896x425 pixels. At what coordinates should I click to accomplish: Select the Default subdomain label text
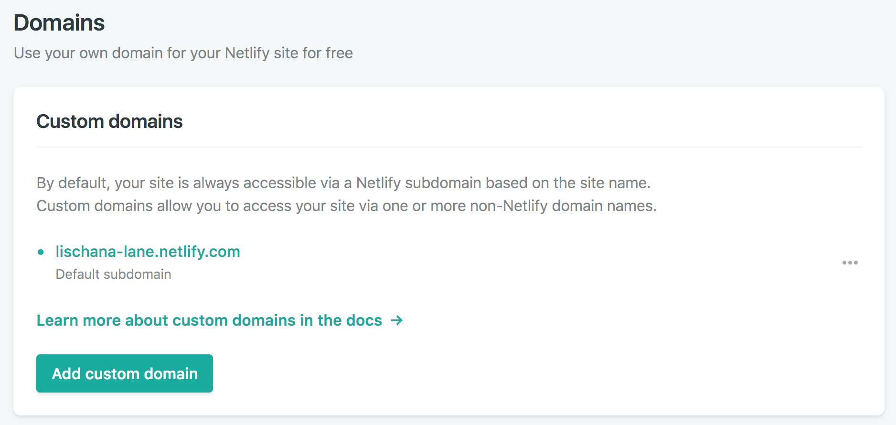[x=113, y=274]
